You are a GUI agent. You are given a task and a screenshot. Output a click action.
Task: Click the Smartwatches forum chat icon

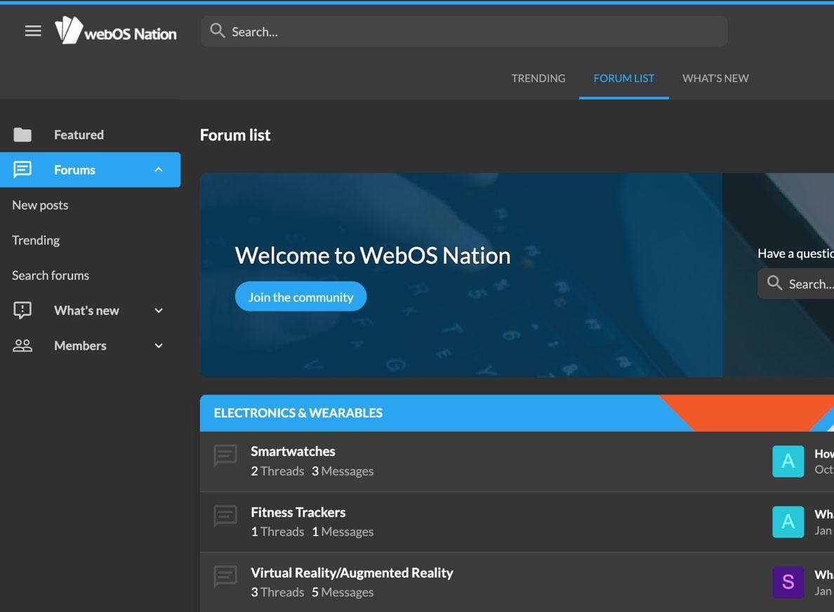225,456
